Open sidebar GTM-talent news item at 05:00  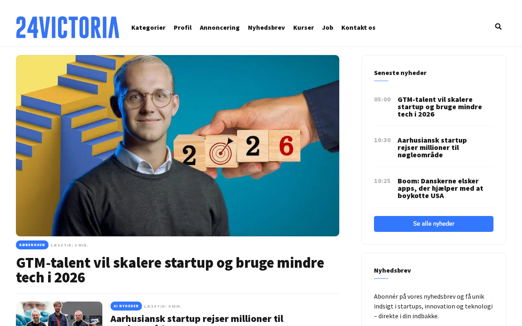pos(440,107)
